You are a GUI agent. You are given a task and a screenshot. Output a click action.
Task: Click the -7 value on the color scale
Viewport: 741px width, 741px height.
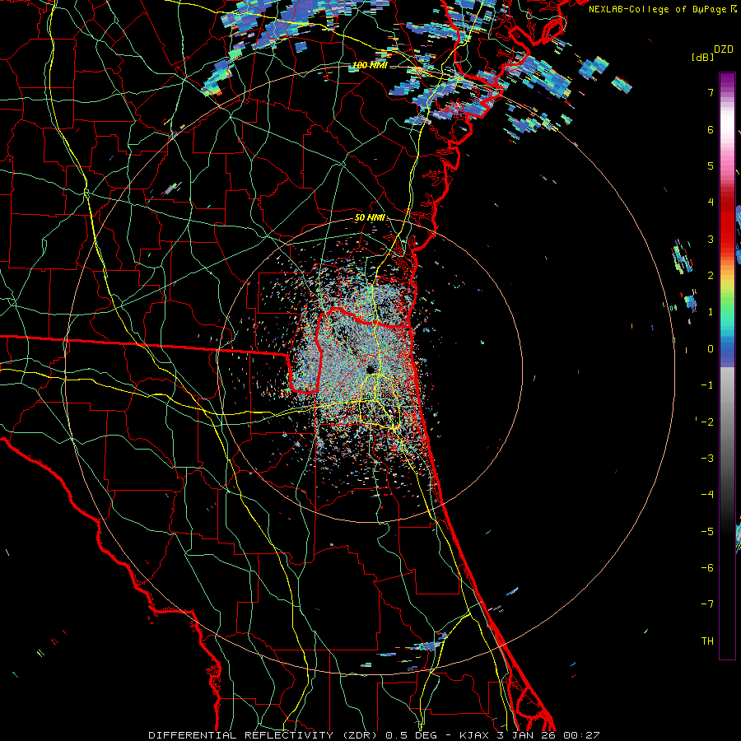(707, 604)
